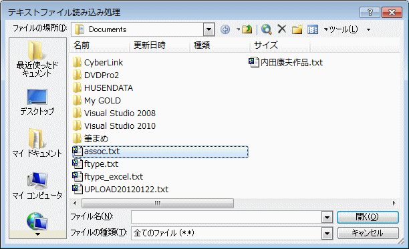Sort by 名前 column header
This screenshot has height=249, width=409.
click(x=100, y=45)
